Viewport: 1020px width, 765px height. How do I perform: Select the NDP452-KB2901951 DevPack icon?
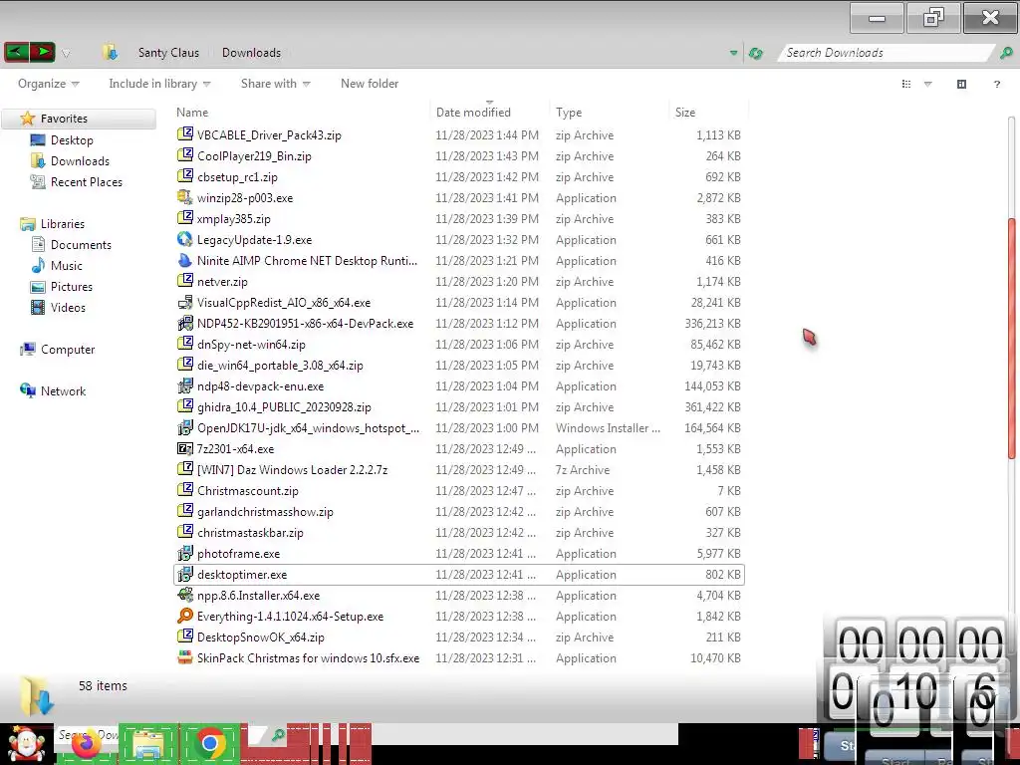tap(185, 323)
